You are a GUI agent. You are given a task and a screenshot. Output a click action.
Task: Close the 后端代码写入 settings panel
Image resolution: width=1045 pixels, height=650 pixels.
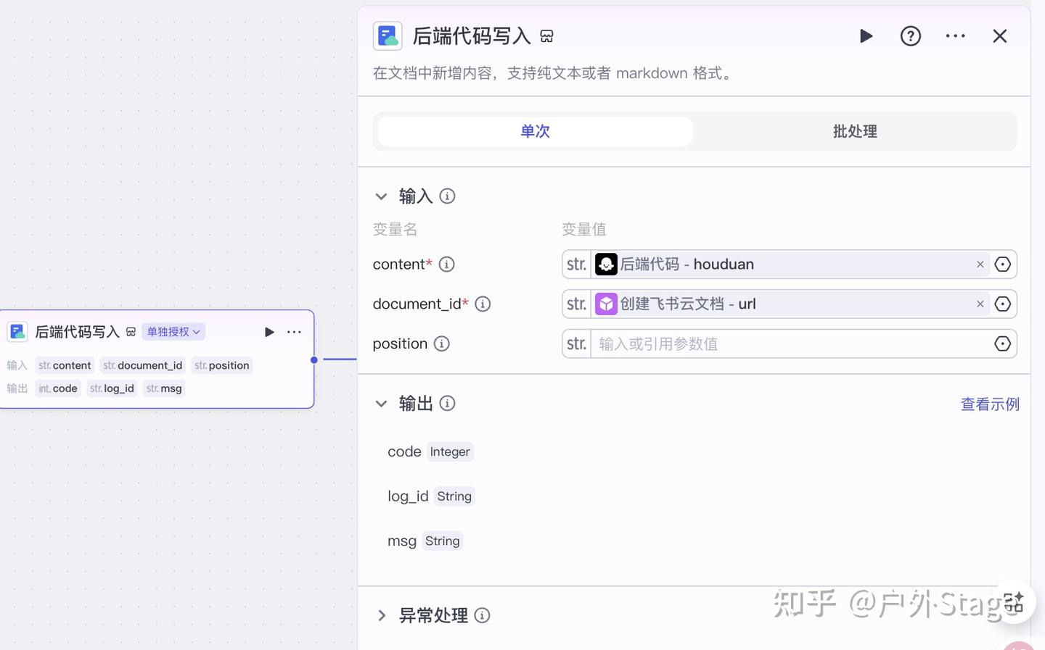click(1000, 36)
